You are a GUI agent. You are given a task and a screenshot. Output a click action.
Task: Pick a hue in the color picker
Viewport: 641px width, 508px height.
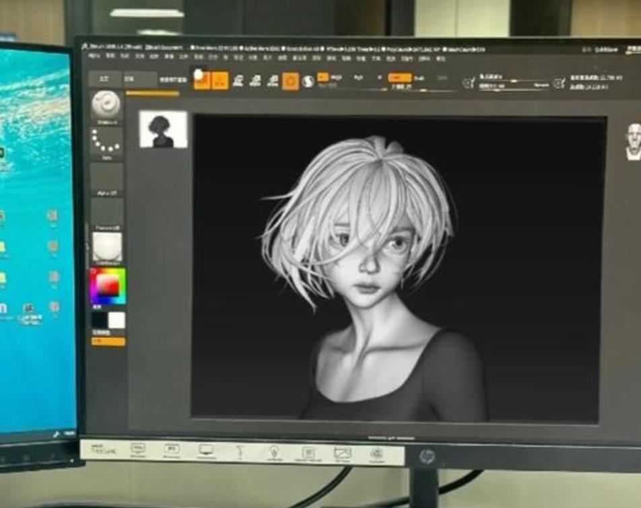pyautogui.click(x=108, y=286)
